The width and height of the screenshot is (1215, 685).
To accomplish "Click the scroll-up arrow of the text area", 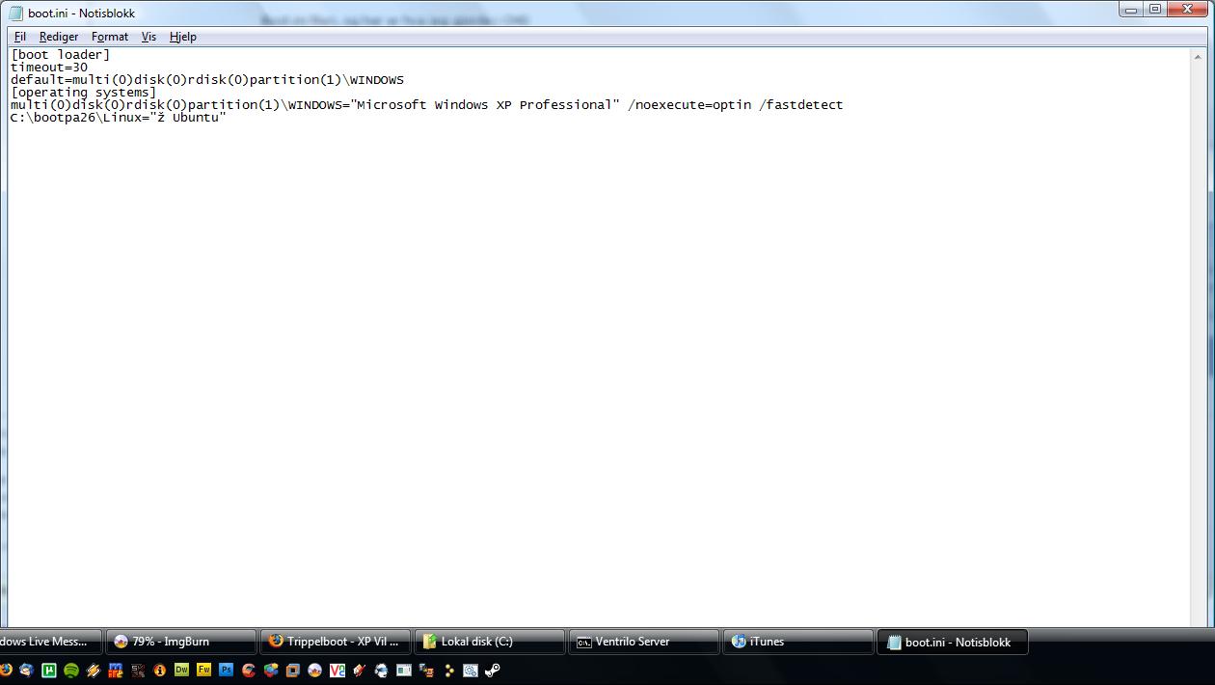I will point(1200,55).
